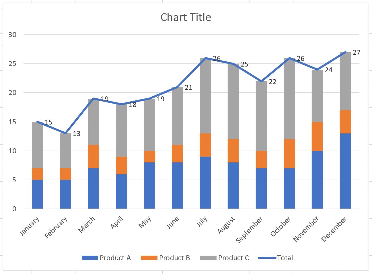Select the orange Product B bar for November
Image resolution: width=372 pixels, height=274 pixels.
[x=317, y=136]
